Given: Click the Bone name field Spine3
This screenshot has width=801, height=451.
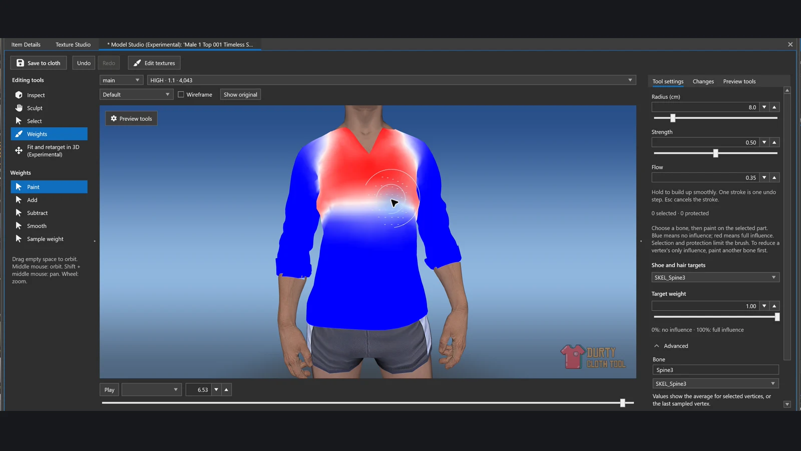Looking at the screenshot, I should (x=715, y=370).
